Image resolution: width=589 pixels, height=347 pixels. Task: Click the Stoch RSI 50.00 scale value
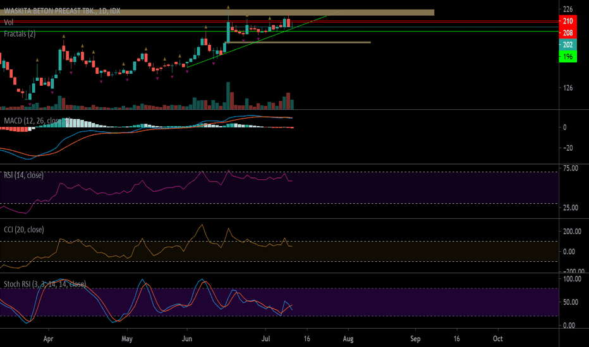(571, 302)
